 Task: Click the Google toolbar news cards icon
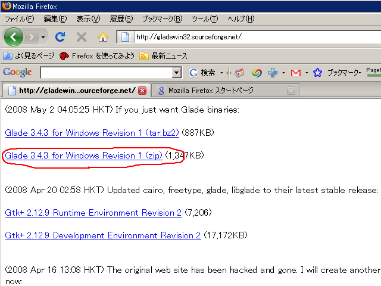click(239, 73)
